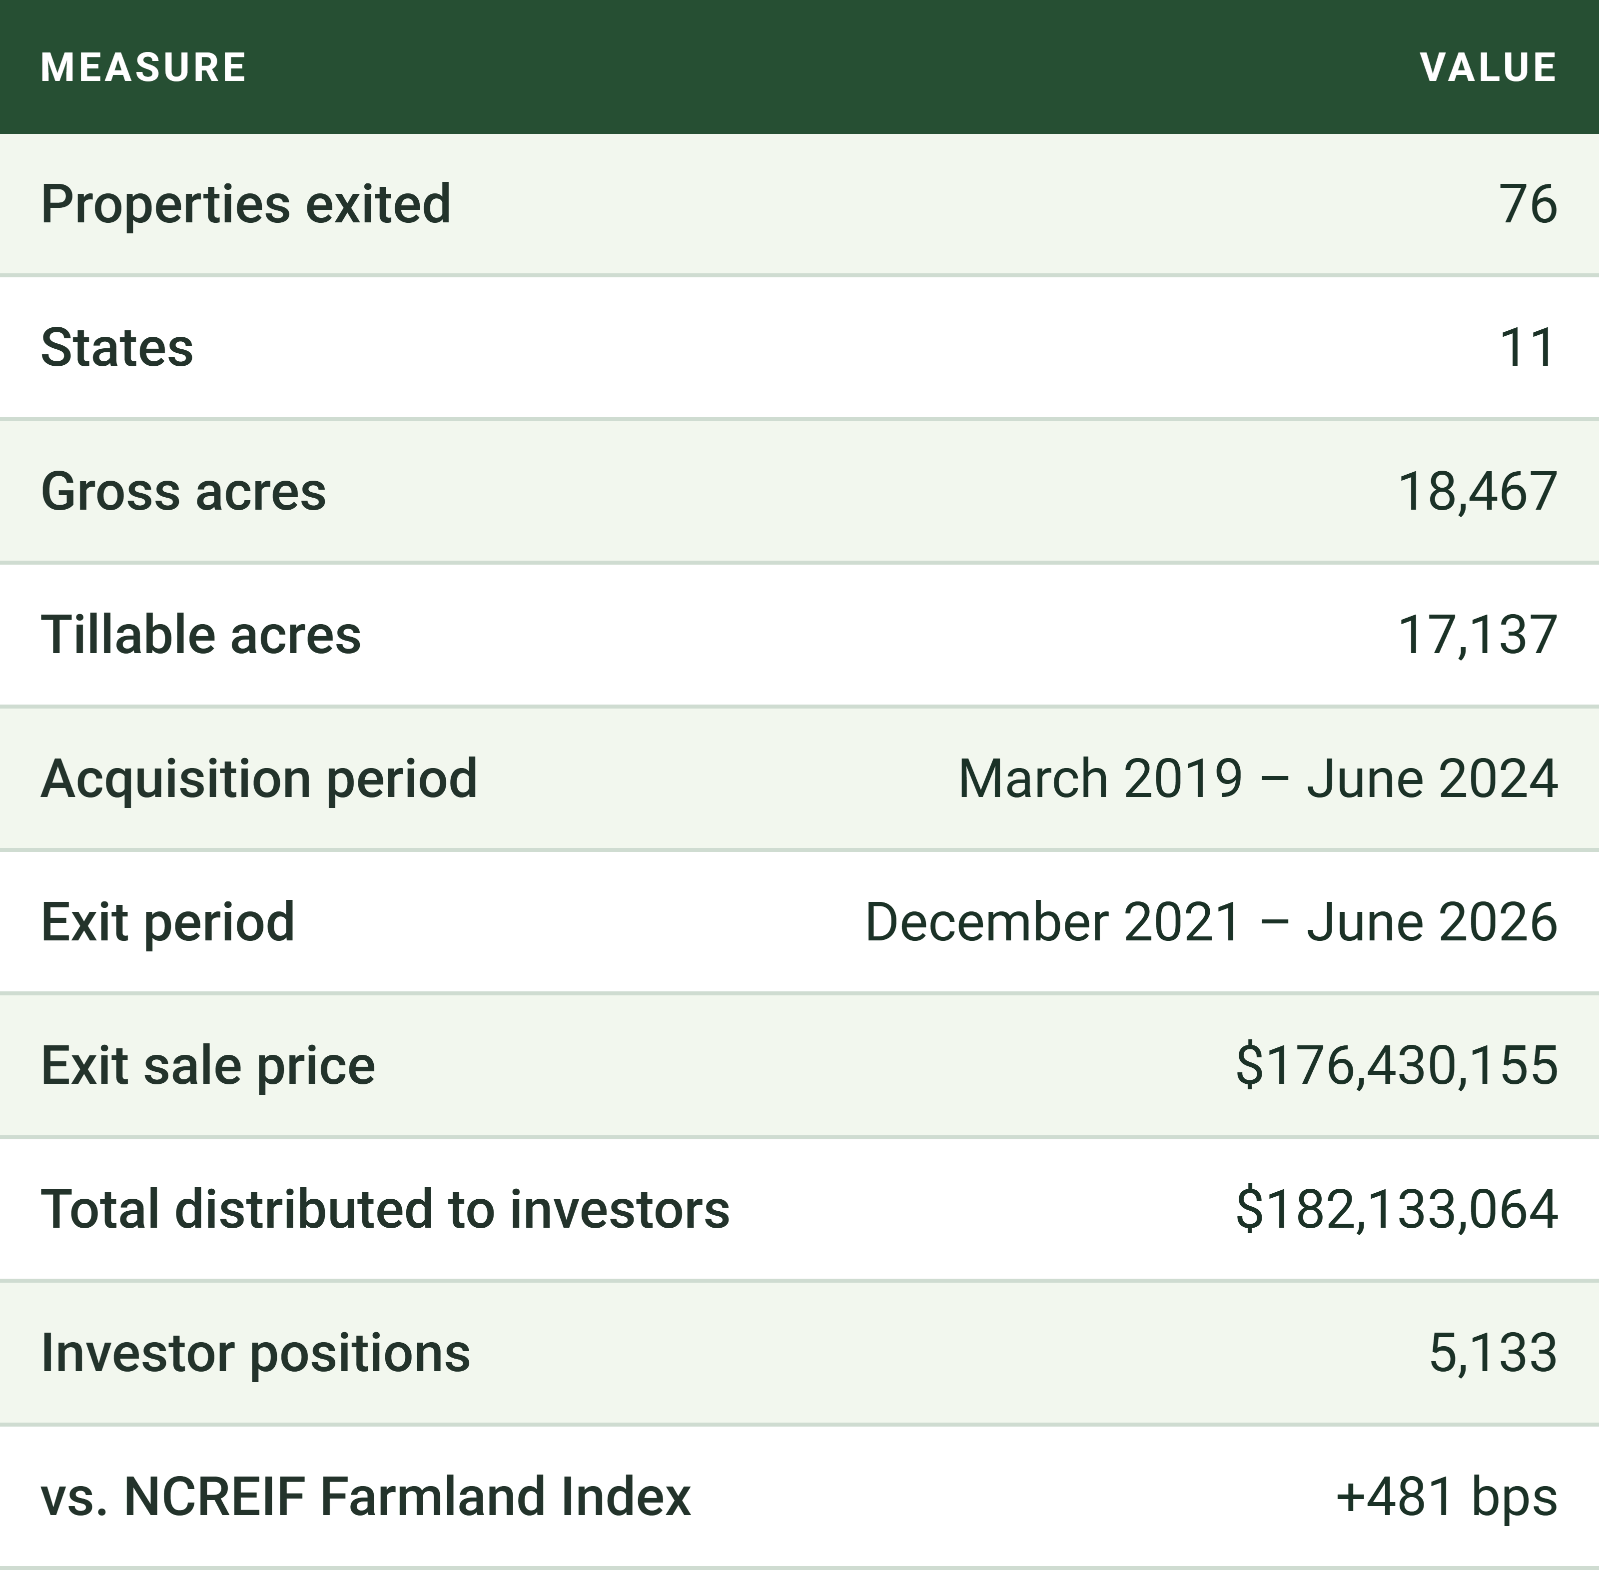
Task: Select Total distributed to investors label
Action: (385, 1210)
